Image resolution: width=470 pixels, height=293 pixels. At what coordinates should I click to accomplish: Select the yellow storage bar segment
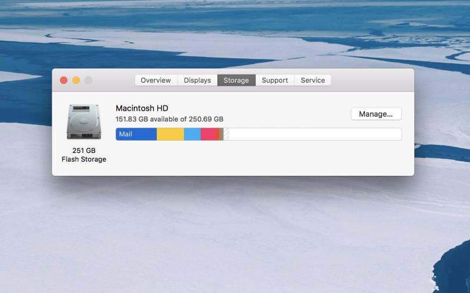(x=170, y=134)
